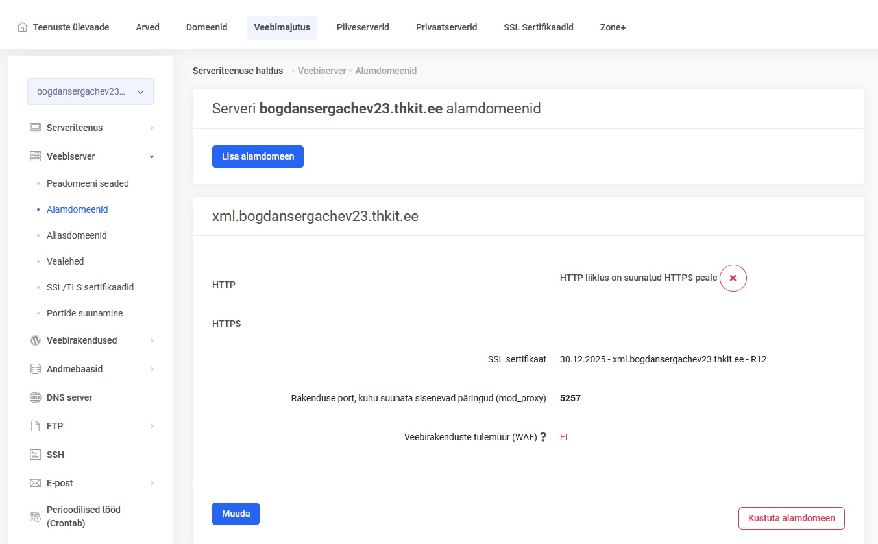The height and width of the screenshot is (544, 878).
Task: Collapse the Veebiserver section chevron
Action: 152,156
